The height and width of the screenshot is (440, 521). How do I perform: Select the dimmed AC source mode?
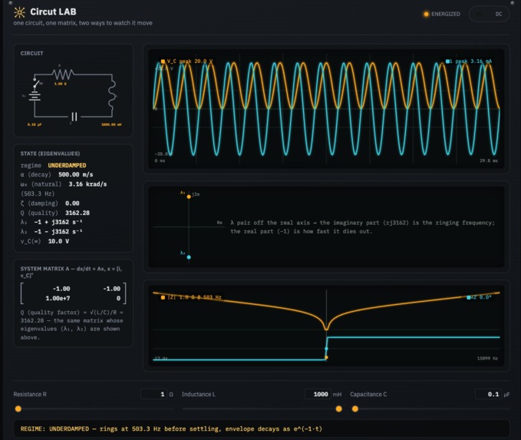point(480,14)
